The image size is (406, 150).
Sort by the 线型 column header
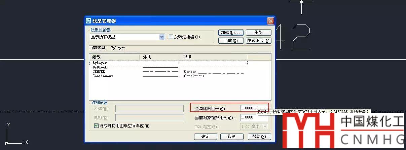coord(114,57)
